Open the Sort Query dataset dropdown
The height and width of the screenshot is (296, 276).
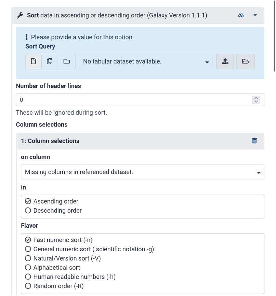146,61
